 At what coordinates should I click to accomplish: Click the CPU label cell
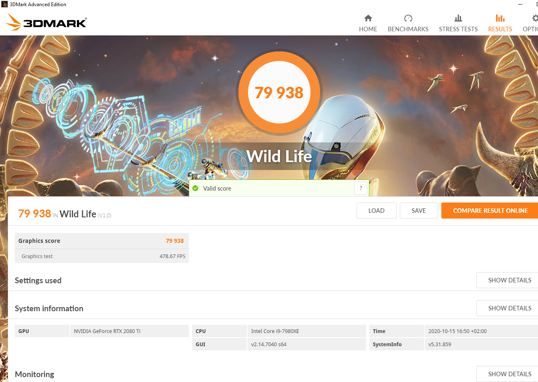tap(219, 331)
